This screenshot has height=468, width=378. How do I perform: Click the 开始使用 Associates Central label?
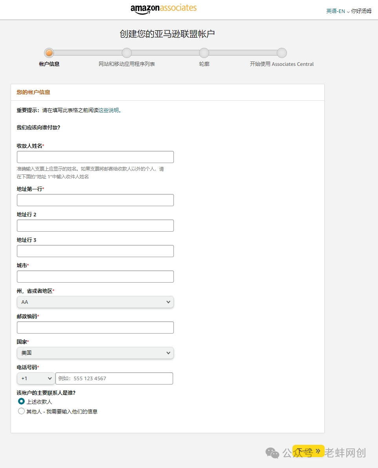(282, 64)
